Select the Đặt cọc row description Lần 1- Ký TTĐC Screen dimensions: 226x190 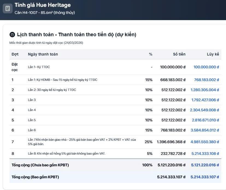pos(39,67)
